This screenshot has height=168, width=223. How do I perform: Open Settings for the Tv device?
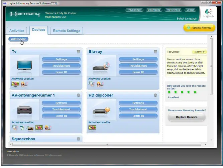[61, 59]
